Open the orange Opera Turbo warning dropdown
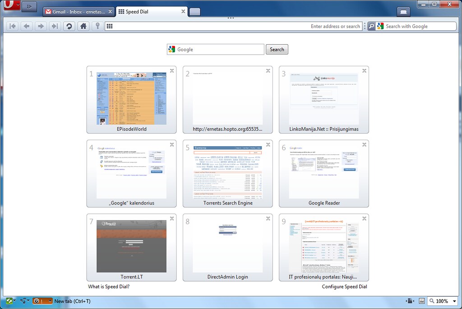Image resolution: width=462 pixels, height=309 pixels. pyautogui.click(x=42, y=301)
